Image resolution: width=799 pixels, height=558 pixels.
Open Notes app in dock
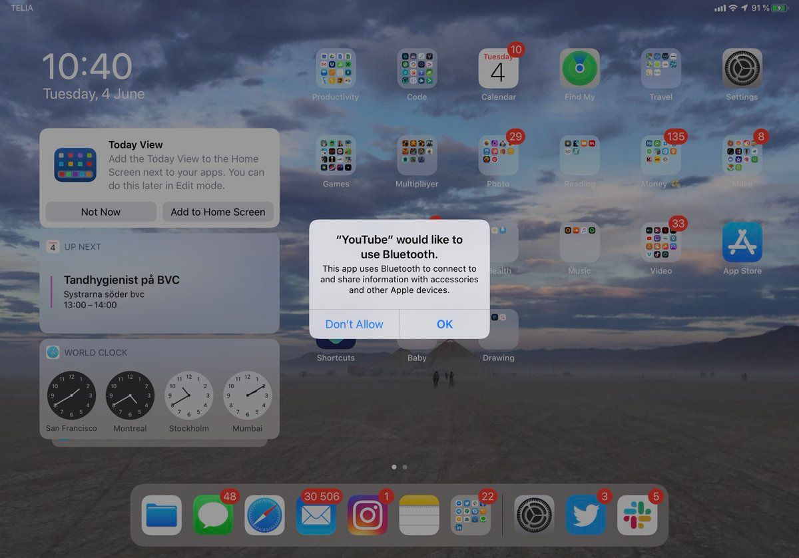click(x=419, y=515)
